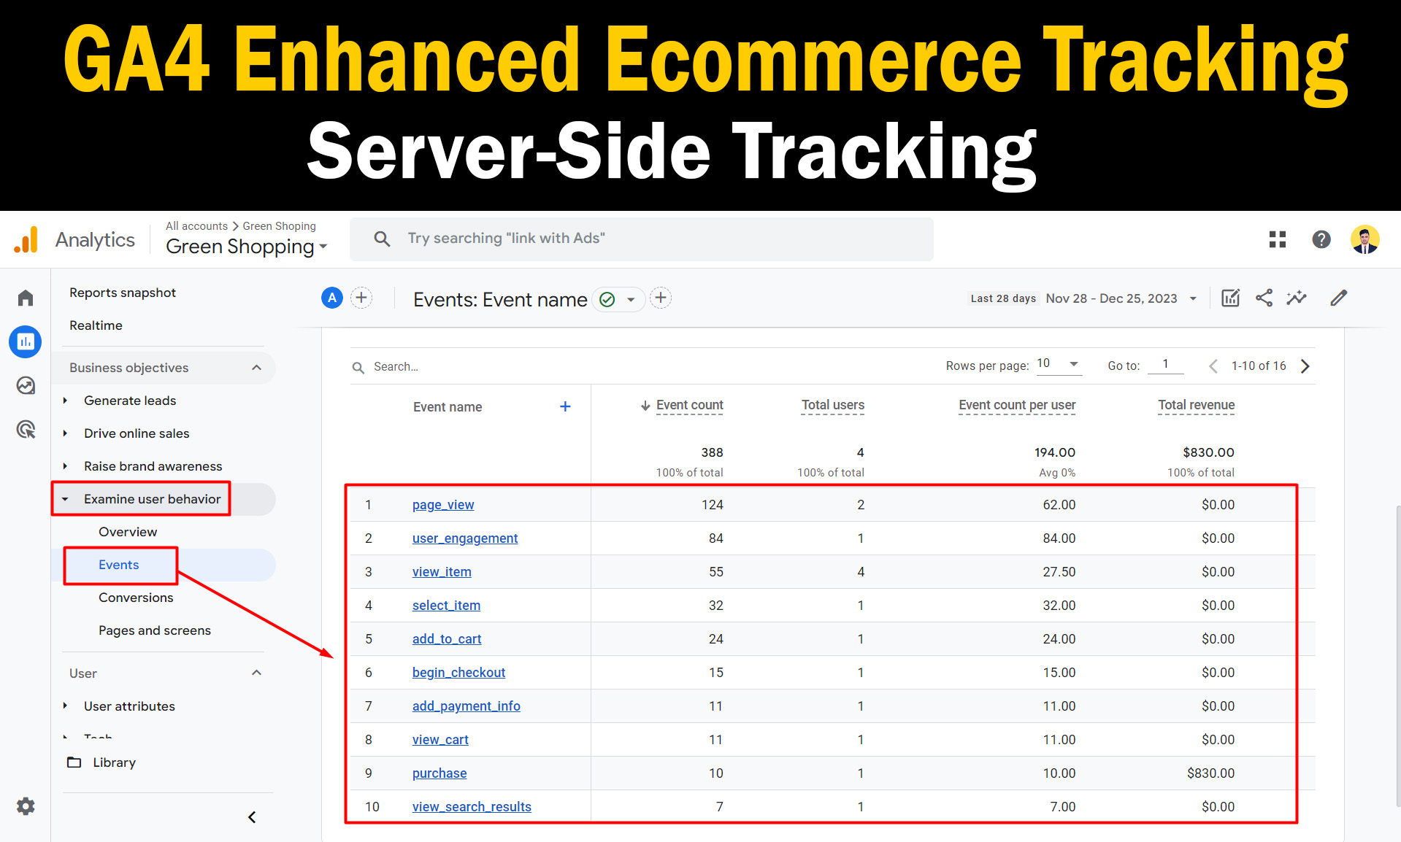This screenshot has height=842, width=1401.
Task: Open the Home page in the left navigation
Action: (25, 298)
